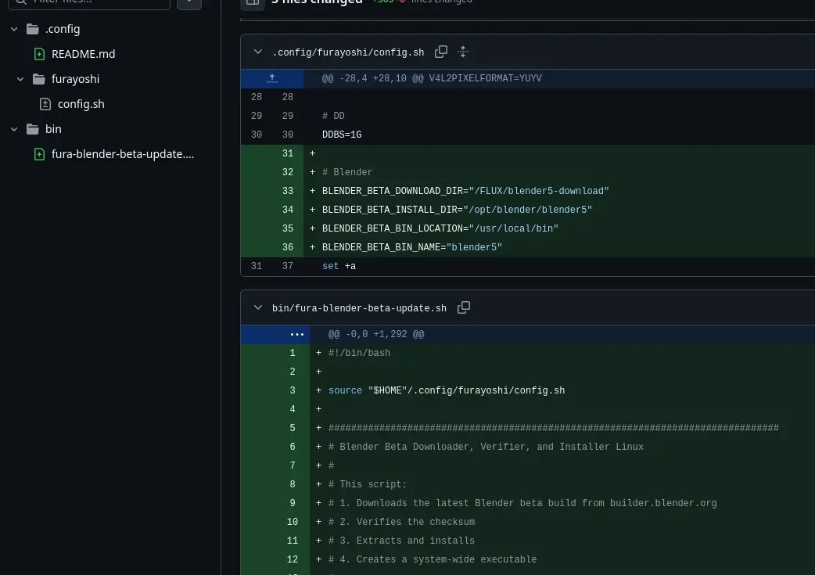Select new line number 33 in config.sh
Image resolution: width=815 pixels, height=575 pixels.
pos(288,191)
